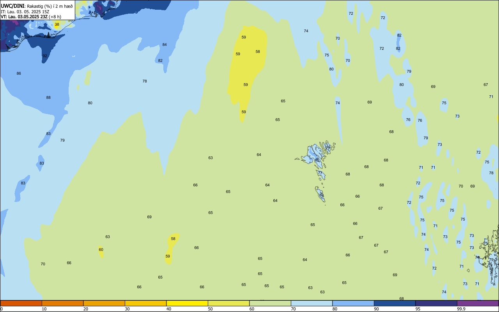Select the map value 84
Viewport: 499px width, 312px height.
[165, 45]
